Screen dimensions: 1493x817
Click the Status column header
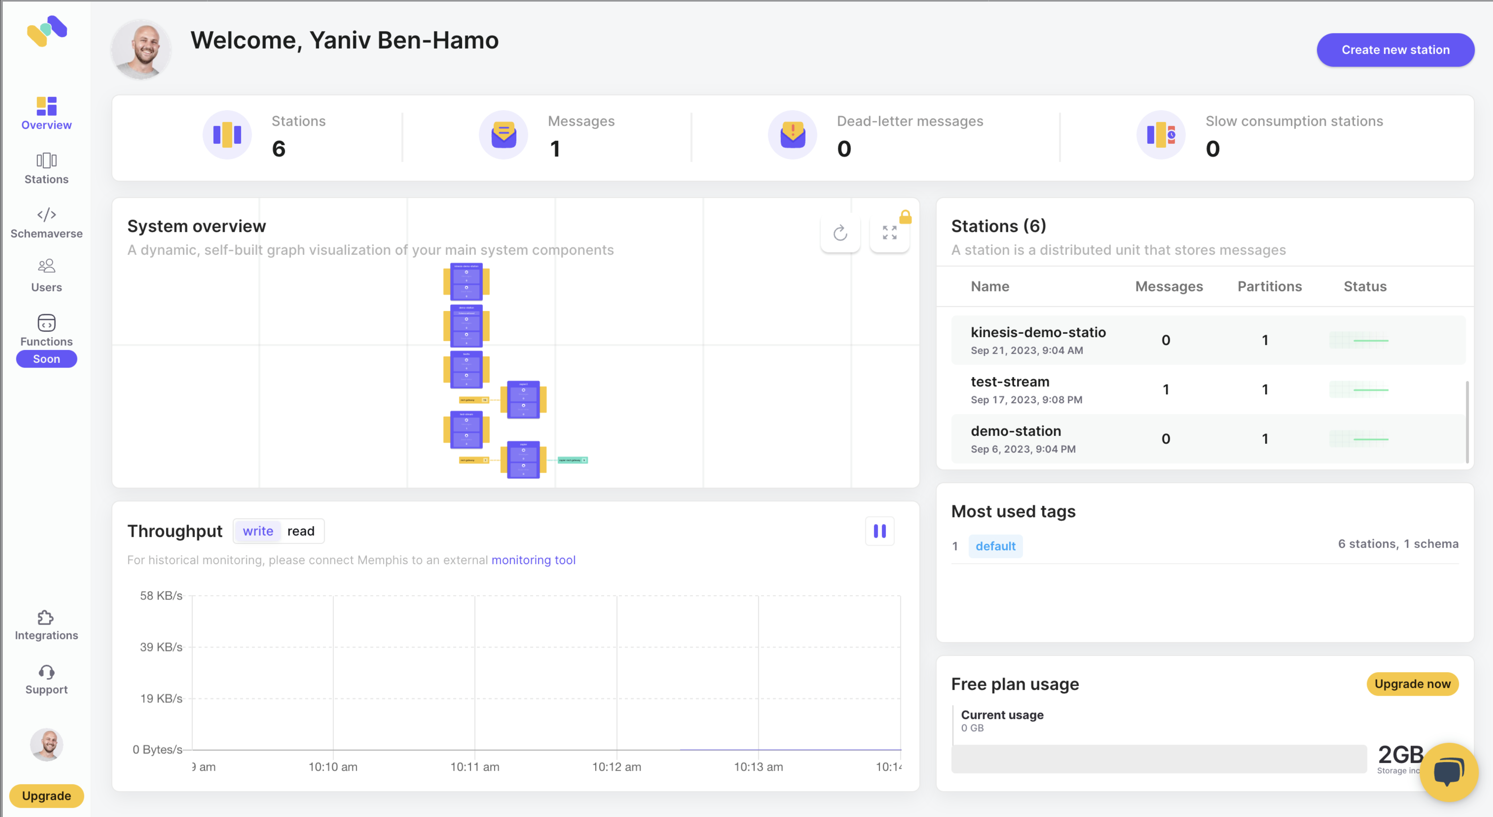[1365, 287]
